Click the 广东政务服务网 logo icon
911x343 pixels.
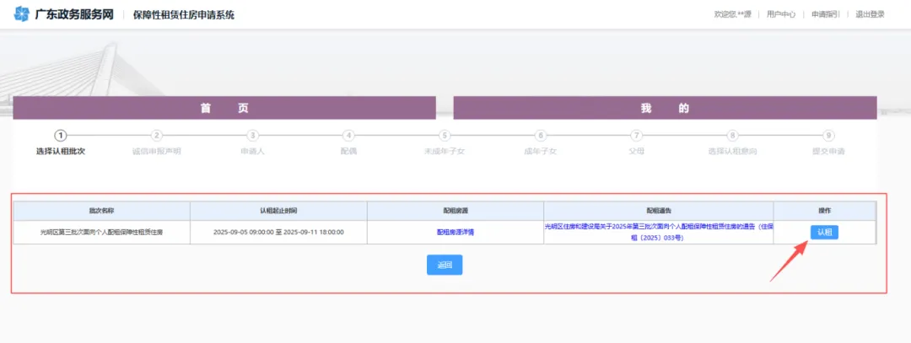pos(21,14)
